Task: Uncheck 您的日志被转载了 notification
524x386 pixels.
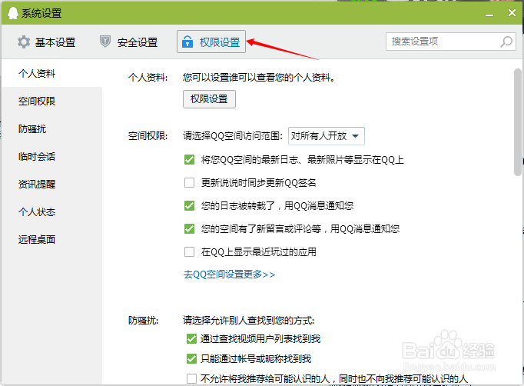Action: tap(189, 205)
